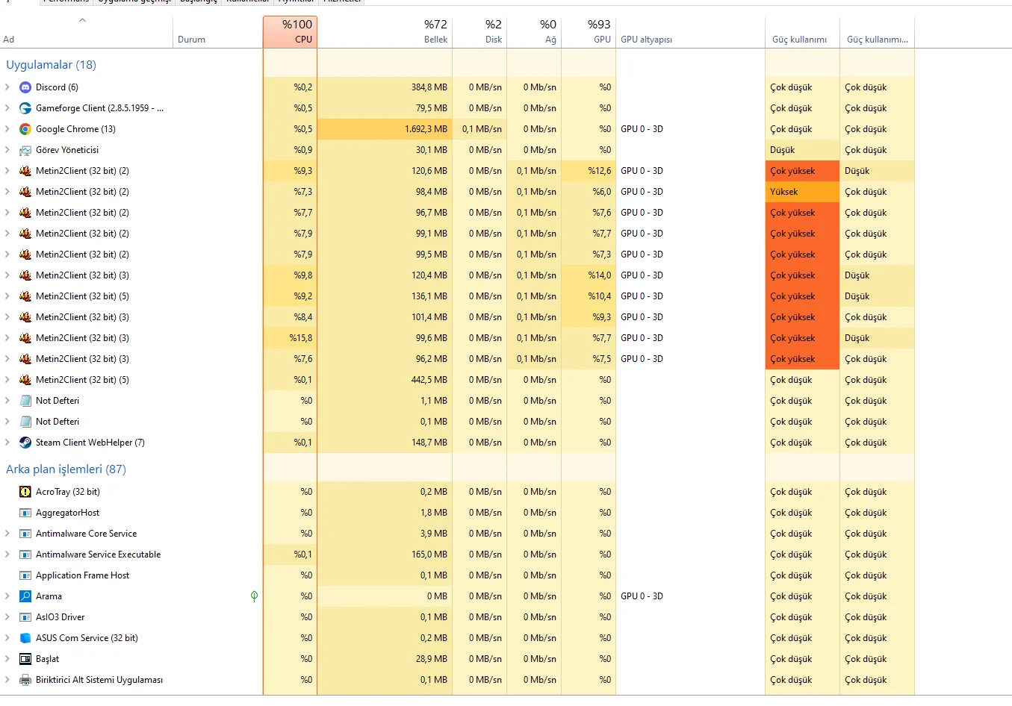1012x706 pixels.
Task: Click the Gameforge Client icon
Action: tap(25, 108)
